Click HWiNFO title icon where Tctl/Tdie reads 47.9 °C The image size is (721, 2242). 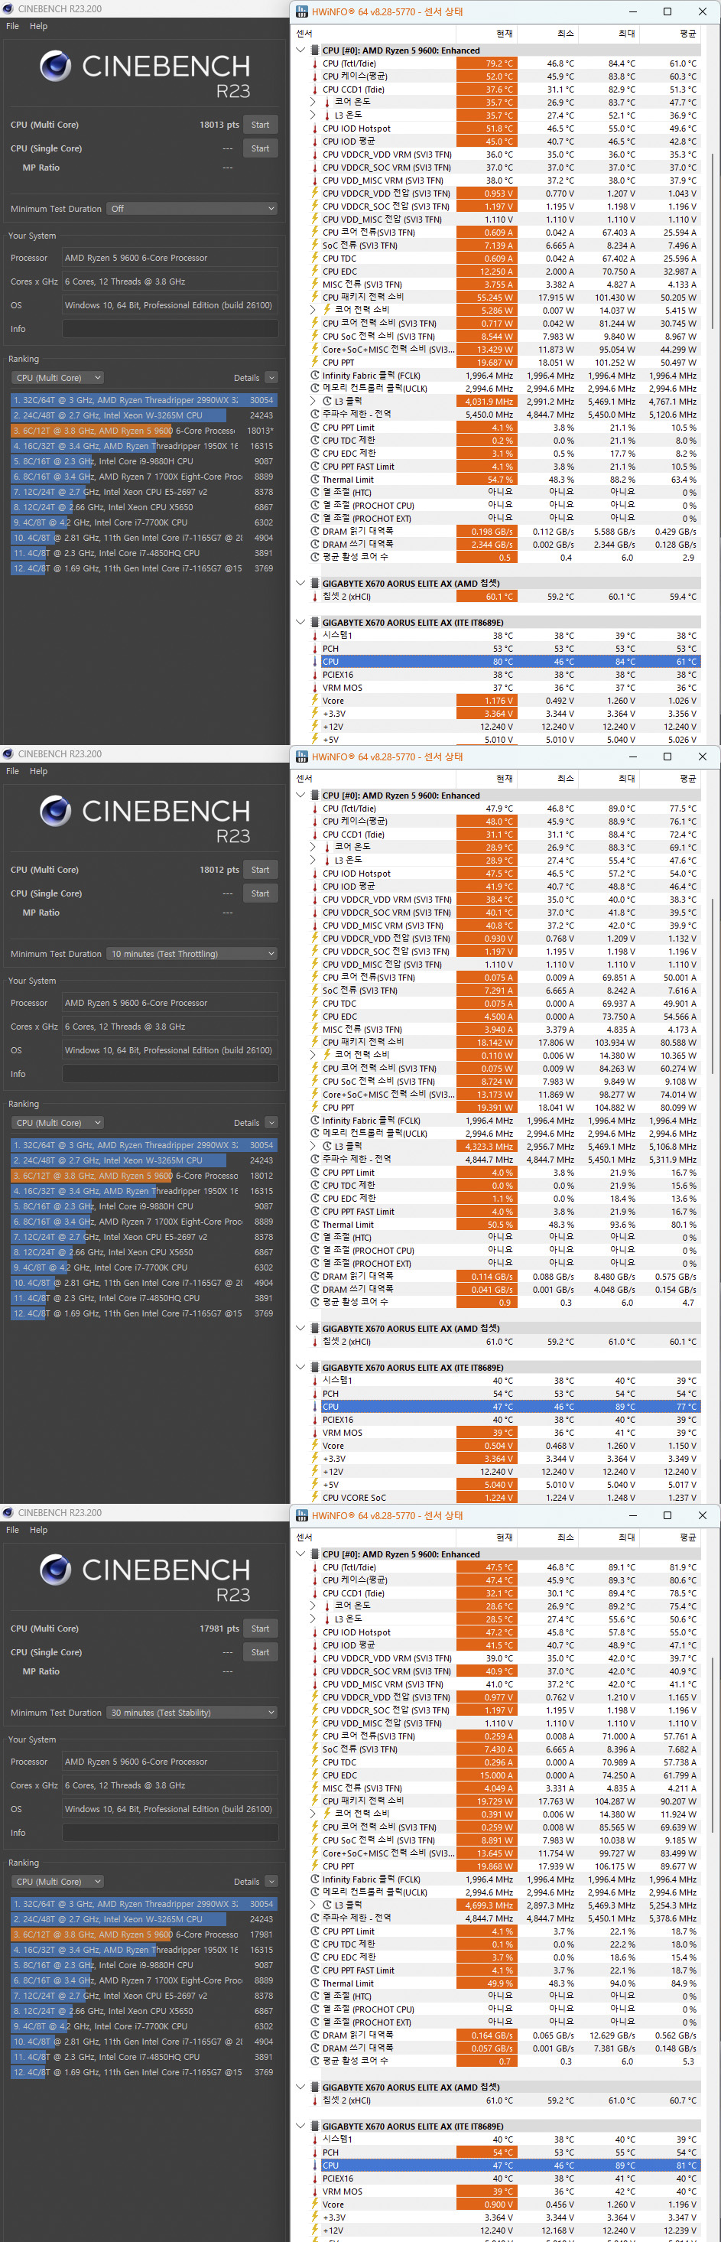tap(302, 757)
